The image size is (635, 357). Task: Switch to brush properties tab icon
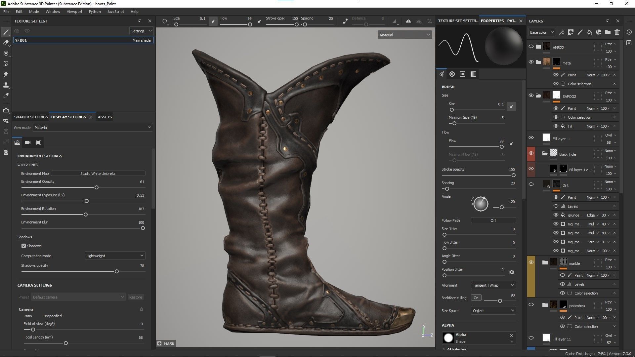(x=442, y=74)
